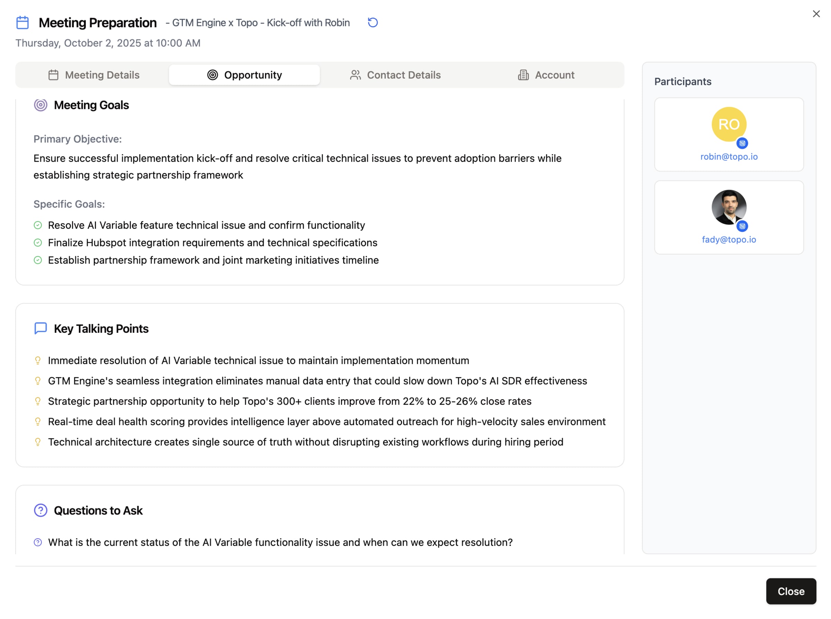Image resolution: width=831 pixels, height=619 pixels.
Task: Click Fady's profile photo thumbnail
Action: tap(728, 206)
